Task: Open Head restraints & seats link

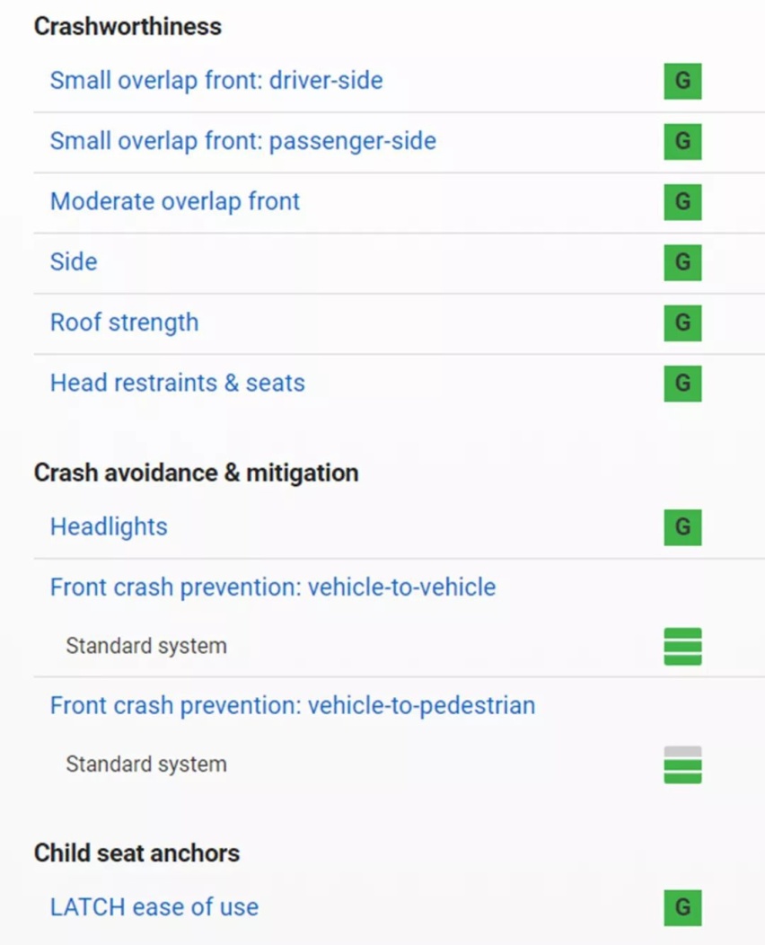Action: pos(178,384)
